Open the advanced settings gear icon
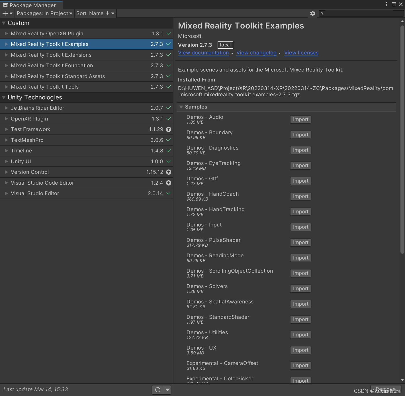Viewport: 405px width, 396px height. pyautogui.click(x=312, y=13)
